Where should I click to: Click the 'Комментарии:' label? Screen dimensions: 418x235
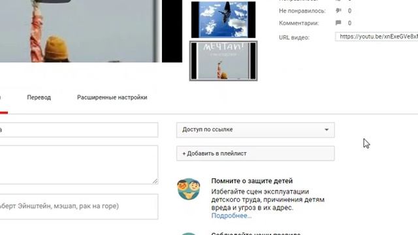[x=299, y=23]
